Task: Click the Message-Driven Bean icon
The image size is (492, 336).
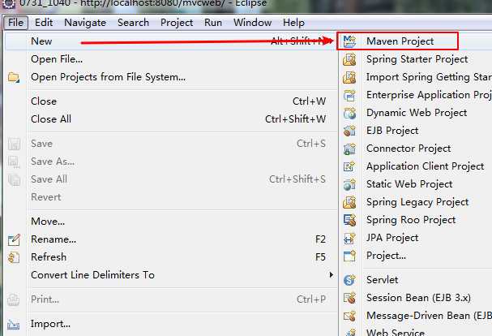Action: pos(349,316)
